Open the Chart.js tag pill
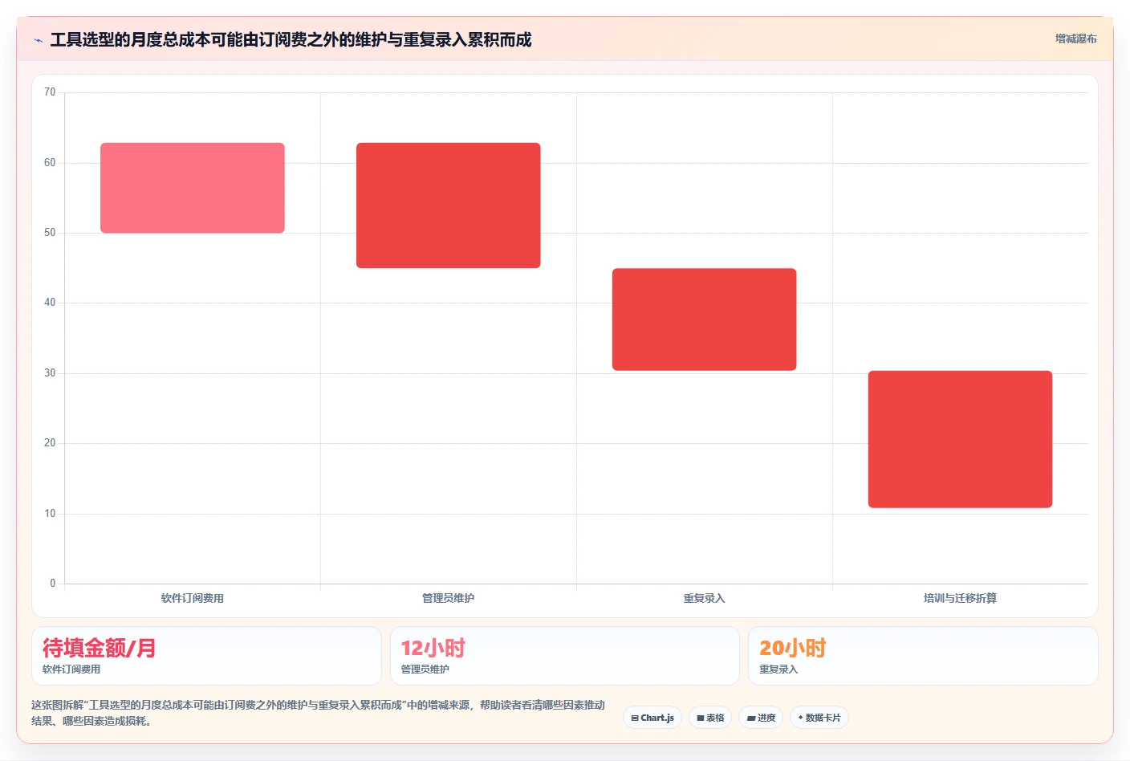 (652, 718)
